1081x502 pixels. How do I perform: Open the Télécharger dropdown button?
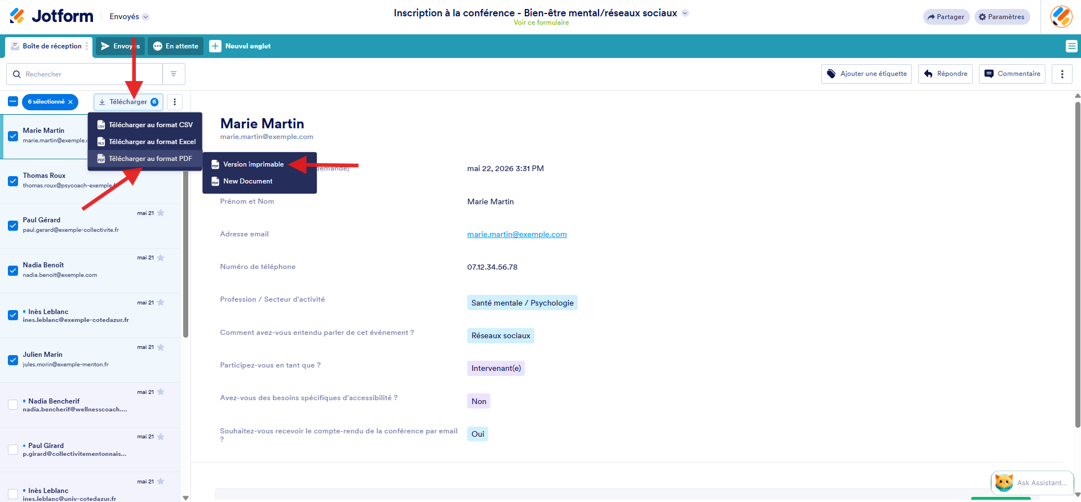pyautogui.click(x=129, y=102)
